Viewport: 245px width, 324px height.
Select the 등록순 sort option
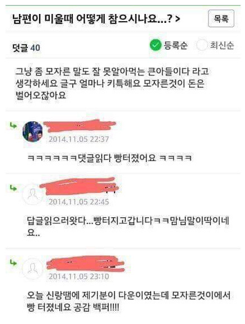click(x=176, y=45)
